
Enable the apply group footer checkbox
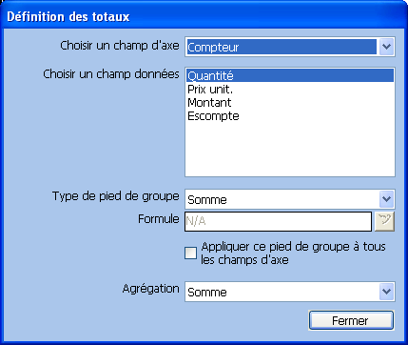(190, 254)
